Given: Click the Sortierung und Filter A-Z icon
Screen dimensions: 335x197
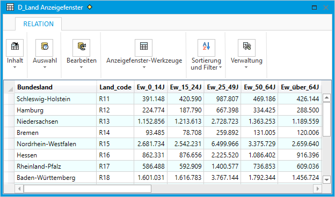Looking at the screenshot, I should click(x=206, y=48).
